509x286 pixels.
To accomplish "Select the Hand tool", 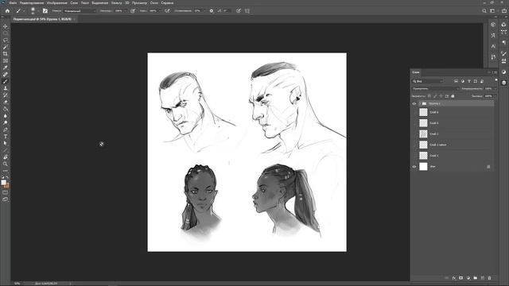I will tap(6, 157).
